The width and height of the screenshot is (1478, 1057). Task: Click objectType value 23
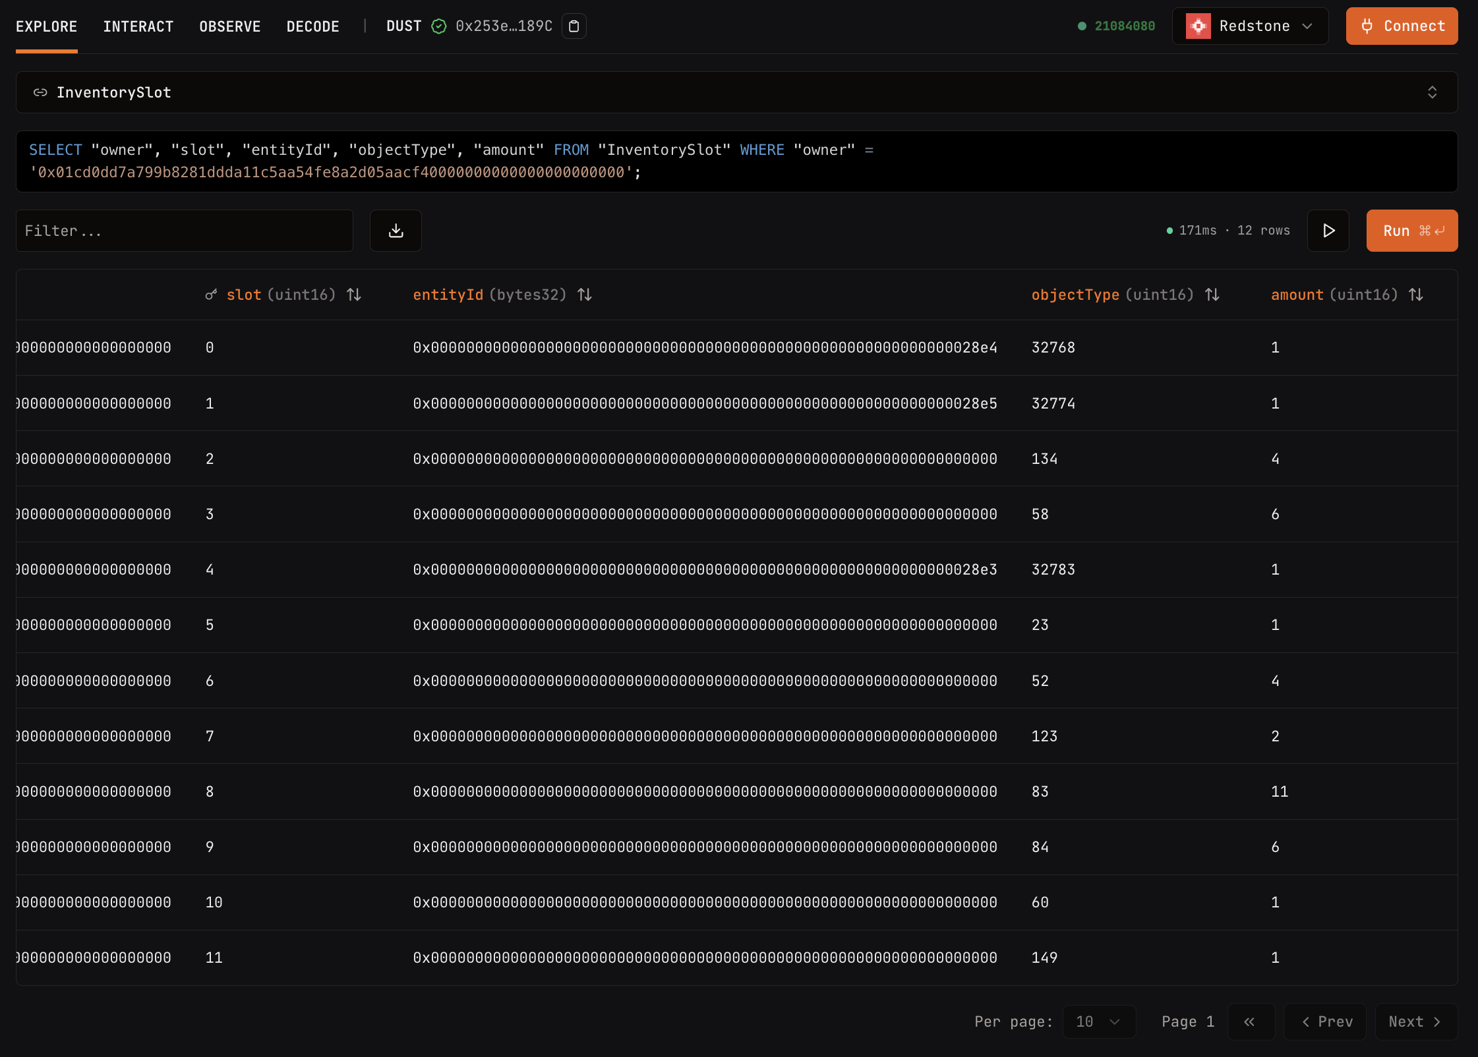point(1040,625)
